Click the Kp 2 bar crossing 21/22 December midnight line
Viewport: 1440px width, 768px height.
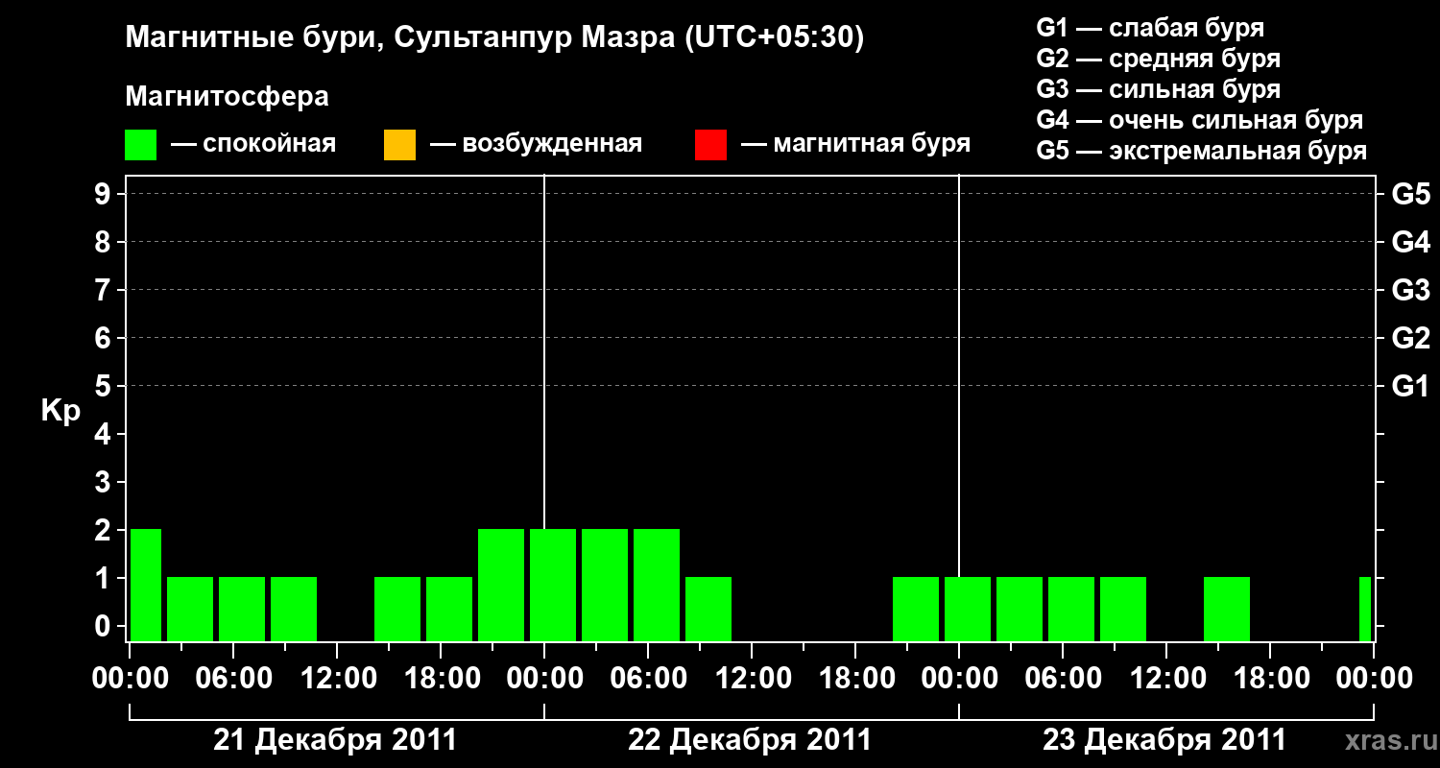pos(553,585)
